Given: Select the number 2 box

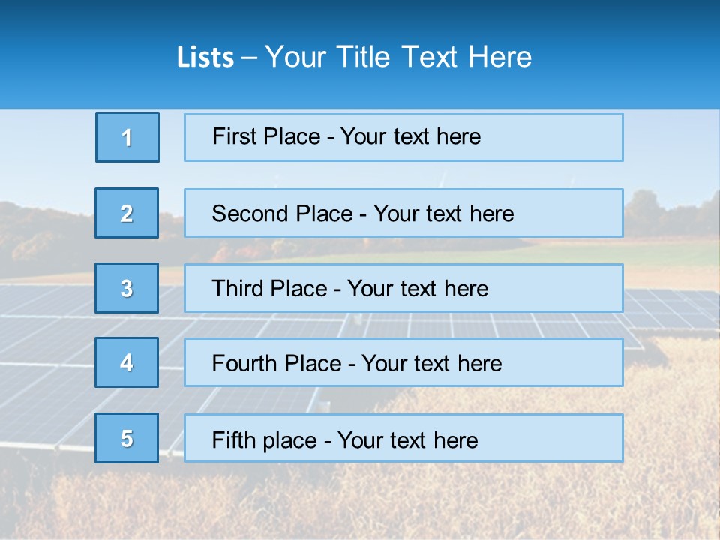Looking at the screenshot, I should 127,213.
